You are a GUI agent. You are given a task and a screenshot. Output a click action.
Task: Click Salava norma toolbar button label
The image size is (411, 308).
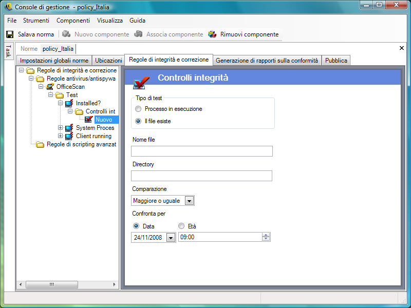pos(36,34)
